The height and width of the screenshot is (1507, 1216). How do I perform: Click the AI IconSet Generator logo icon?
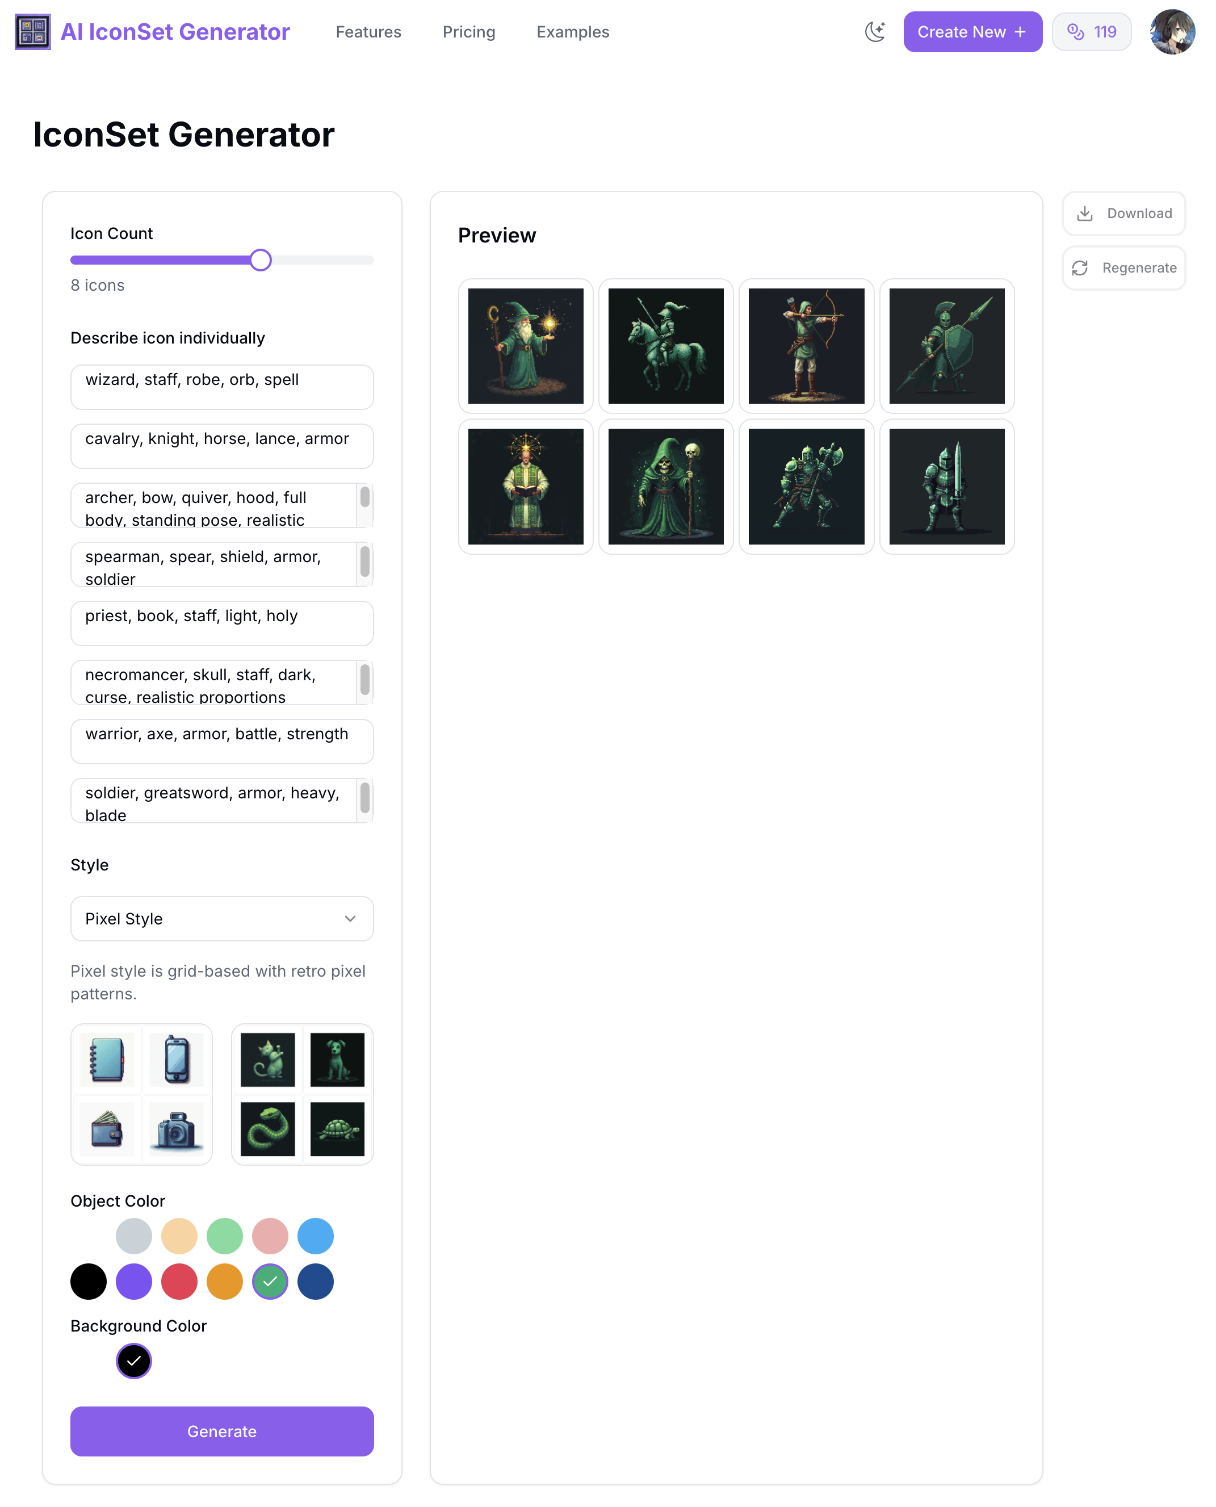tap(33, 32)
